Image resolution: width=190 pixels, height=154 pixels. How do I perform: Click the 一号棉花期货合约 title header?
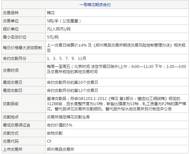[x=95, y=5]
